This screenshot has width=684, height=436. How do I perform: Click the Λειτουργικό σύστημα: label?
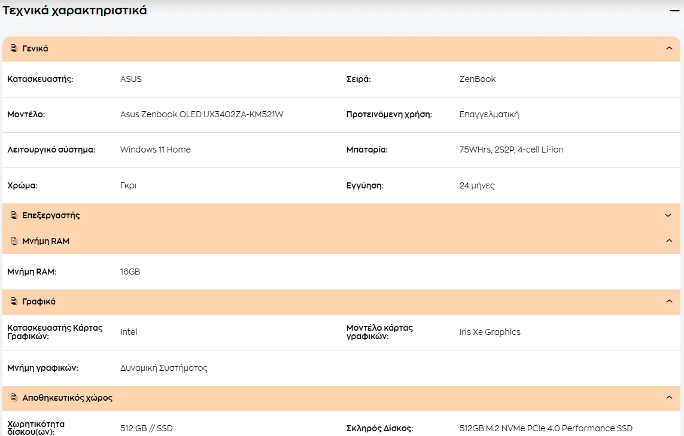51,150
